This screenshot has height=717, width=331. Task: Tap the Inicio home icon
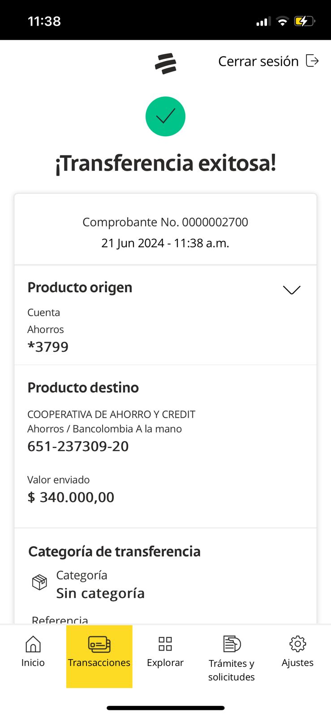click(x=33, y=644)
